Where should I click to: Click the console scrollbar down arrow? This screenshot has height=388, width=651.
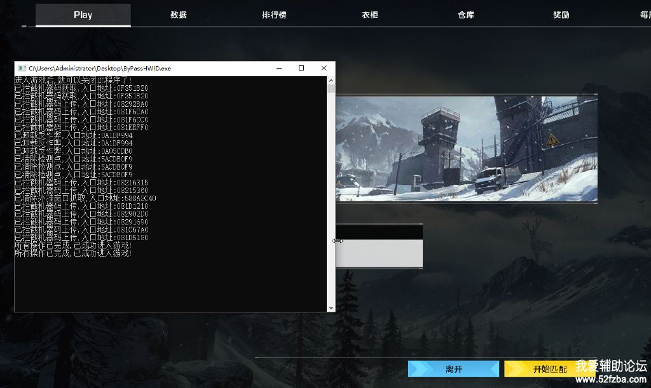click(x=331, y=308)
